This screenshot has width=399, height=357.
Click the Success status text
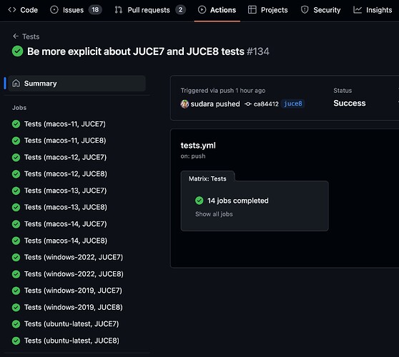pos(350,103)
